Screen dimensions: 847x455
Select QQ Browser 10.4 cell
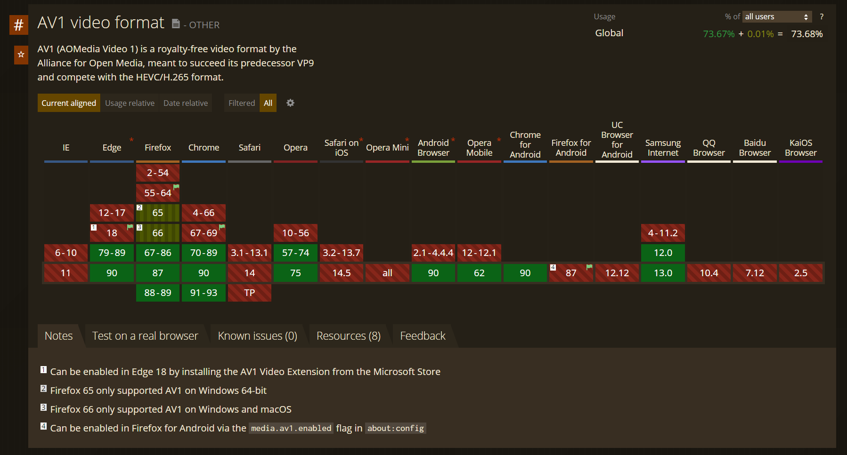pyautogui.click(x=709, y=273)
